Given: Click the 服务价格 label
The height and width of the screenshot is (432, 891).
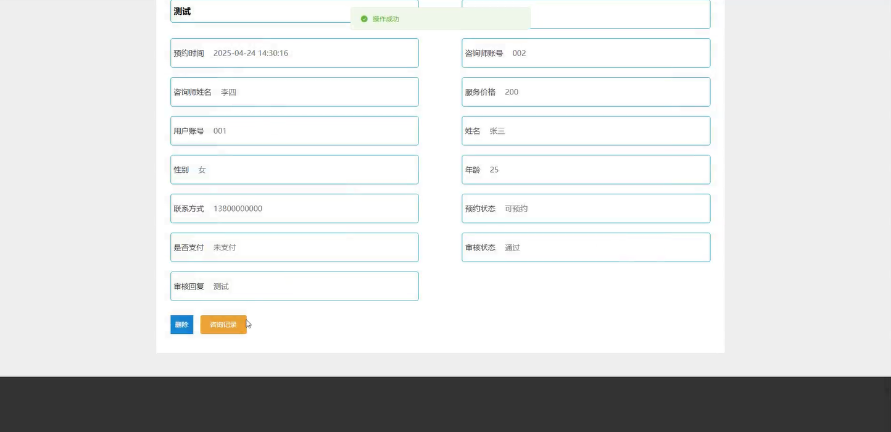Looking at the screenshot, I should coord(480,92).
